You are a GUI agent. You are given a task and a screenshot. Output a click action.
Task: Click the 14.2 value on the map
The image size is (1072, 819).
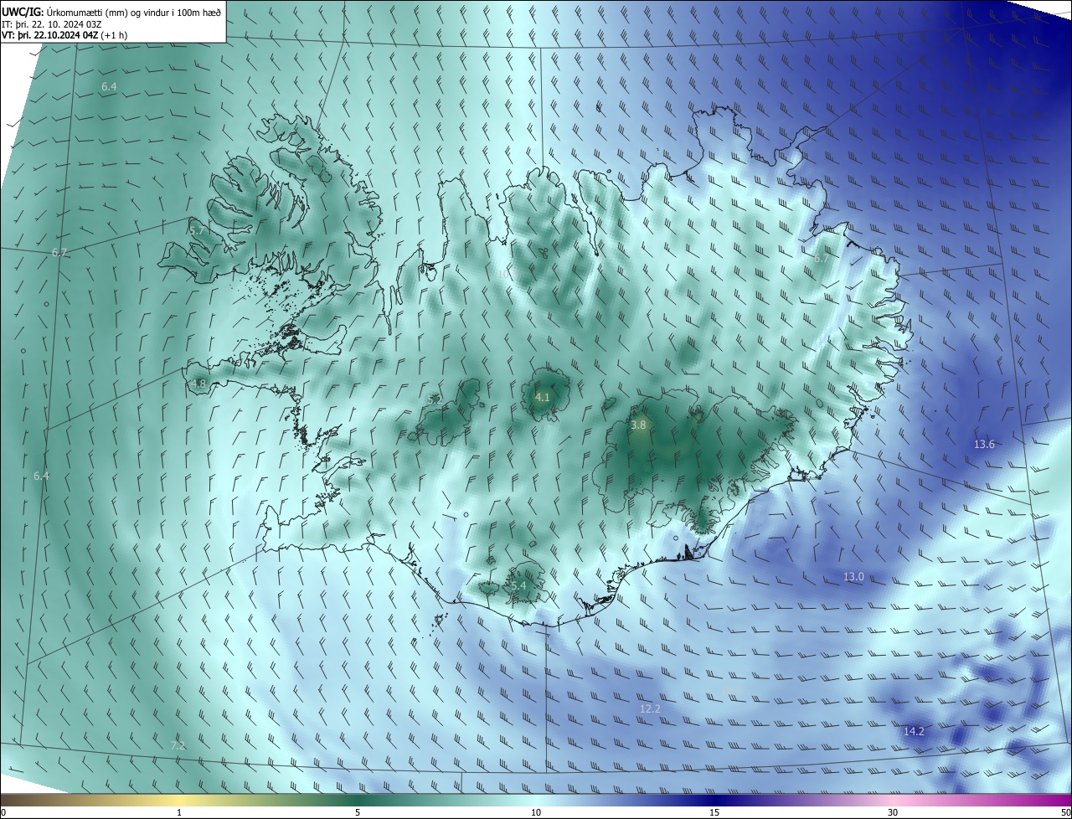tap(914, 732)
